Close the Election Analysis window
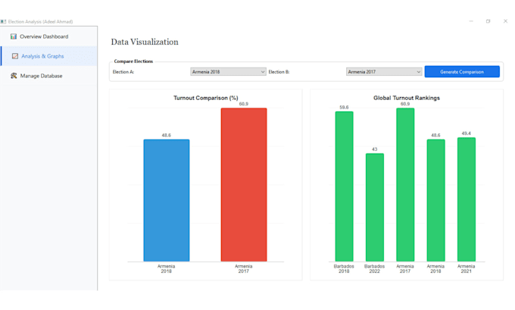The height and width of the screenshot is (310, 515). pos(505,21)
